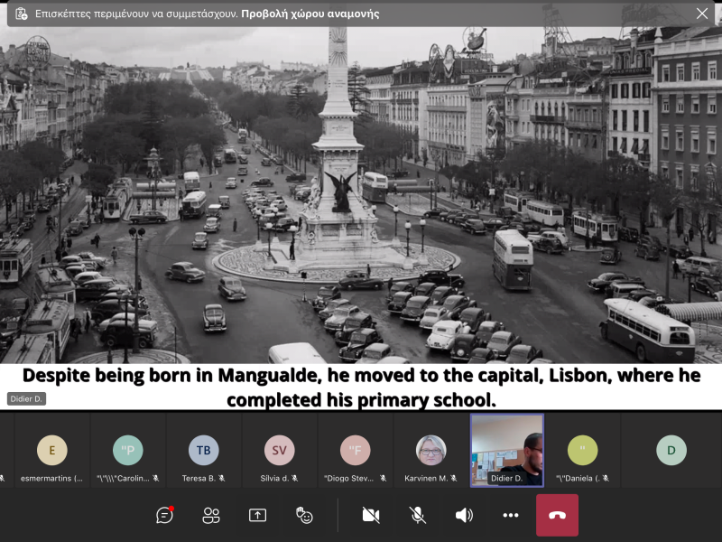This screenshot has width=722, height=542.
Task: Click Silvia d. SV avatar
Action: 279,450
